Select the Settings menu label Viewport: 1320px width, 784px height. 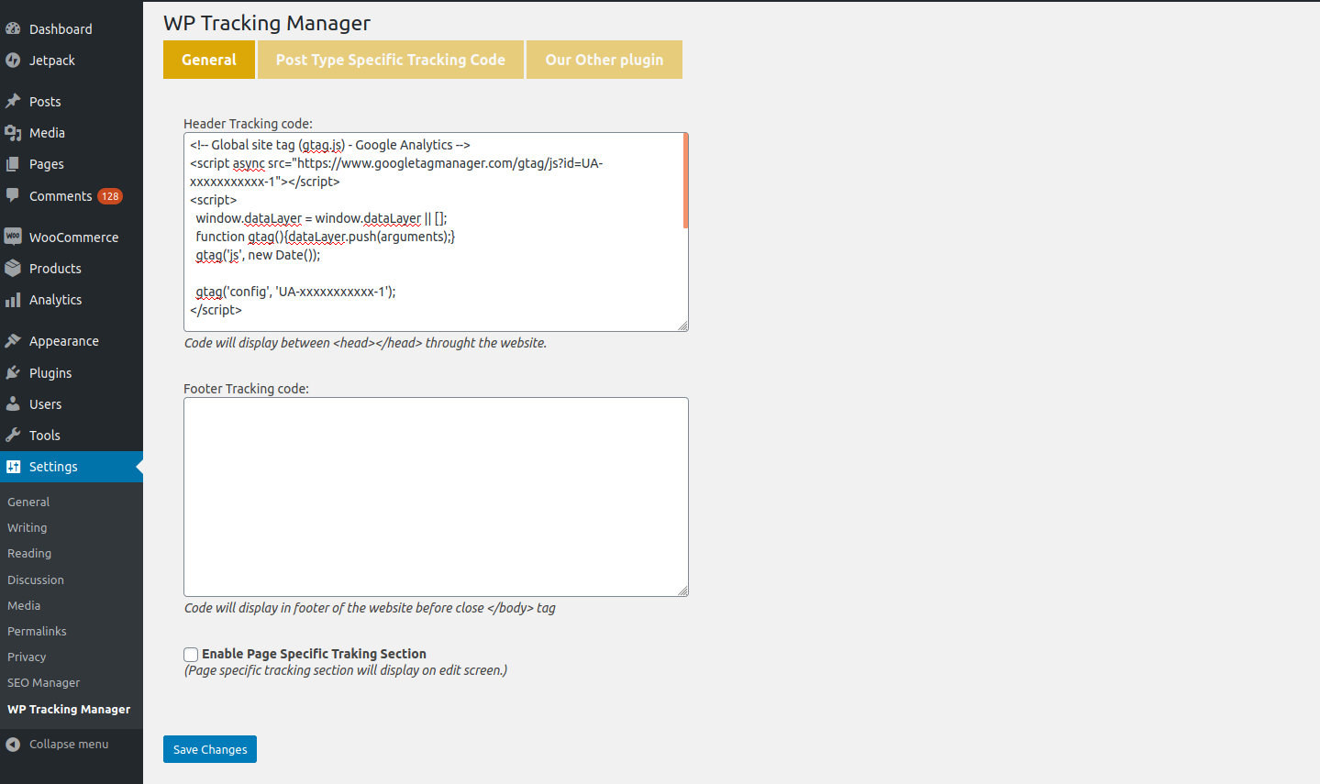pyautogui.click(x=53, y=467)
